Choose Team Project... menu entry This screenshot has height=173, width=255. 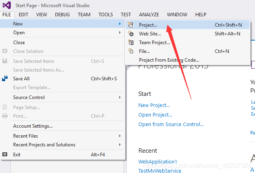[188, 43]
